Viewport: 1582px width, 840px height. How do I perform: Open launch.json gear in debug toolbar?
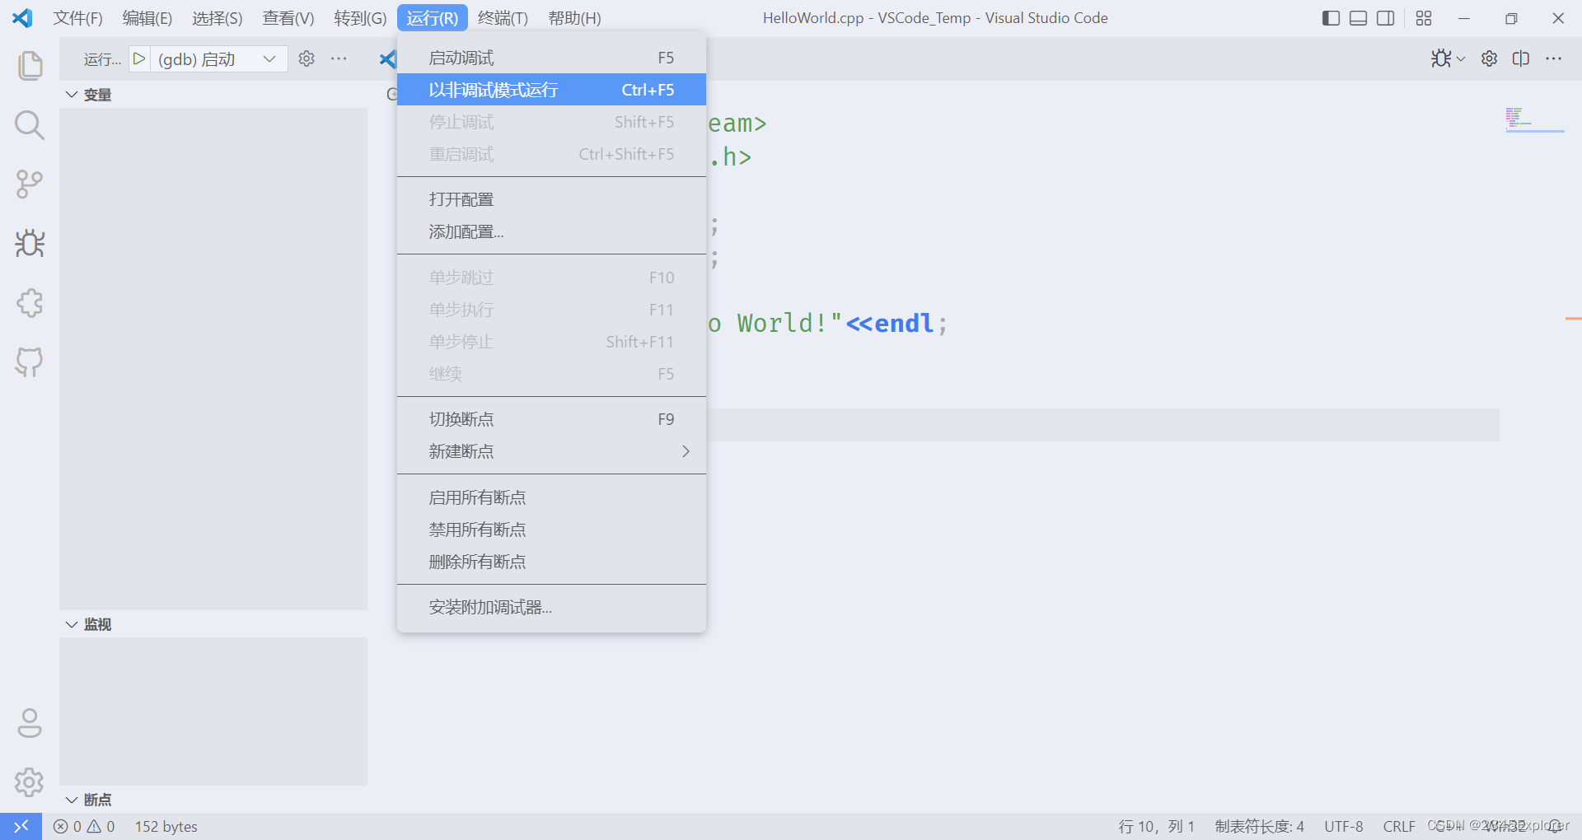pyautogui.click(x=307, y=58)
